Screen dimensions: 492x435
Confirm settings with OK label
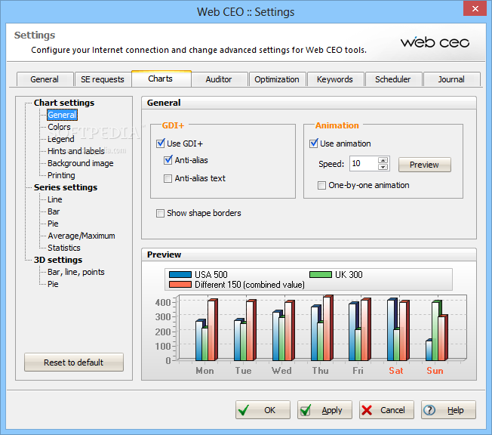pyautogui.click(x=270, y=410)
